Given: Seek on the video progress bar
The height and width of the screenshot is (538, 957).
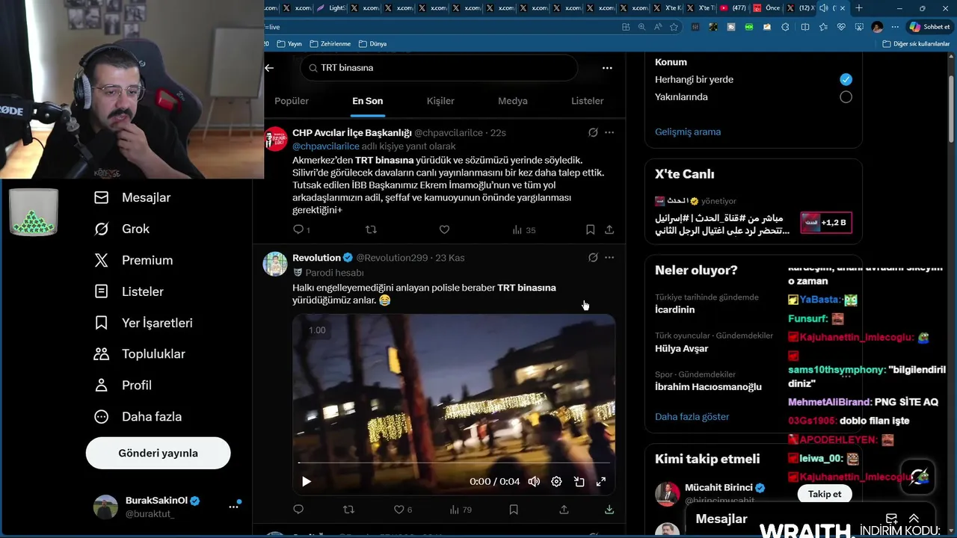Looking at the screenshot, I should (x=454, y=463).
